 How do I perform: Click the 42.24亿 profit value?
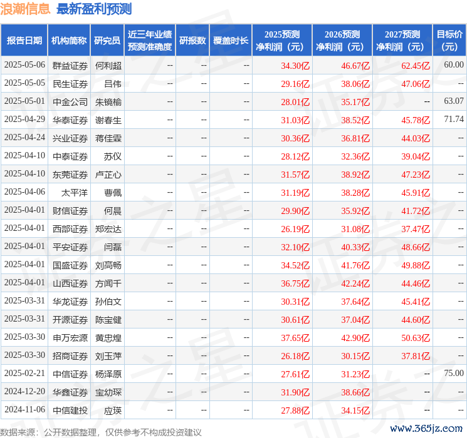pos(355,283)
